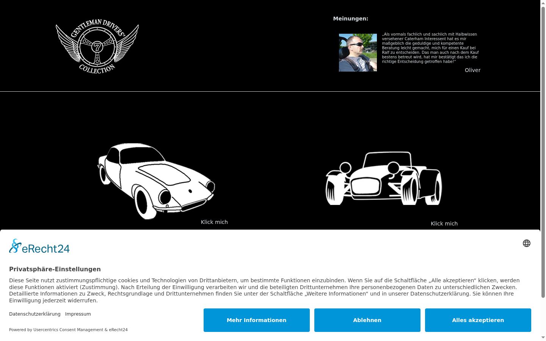Click Oliver's testimonial photo
This screenshot has height=341, width=546.
click(x=358, y=53)
